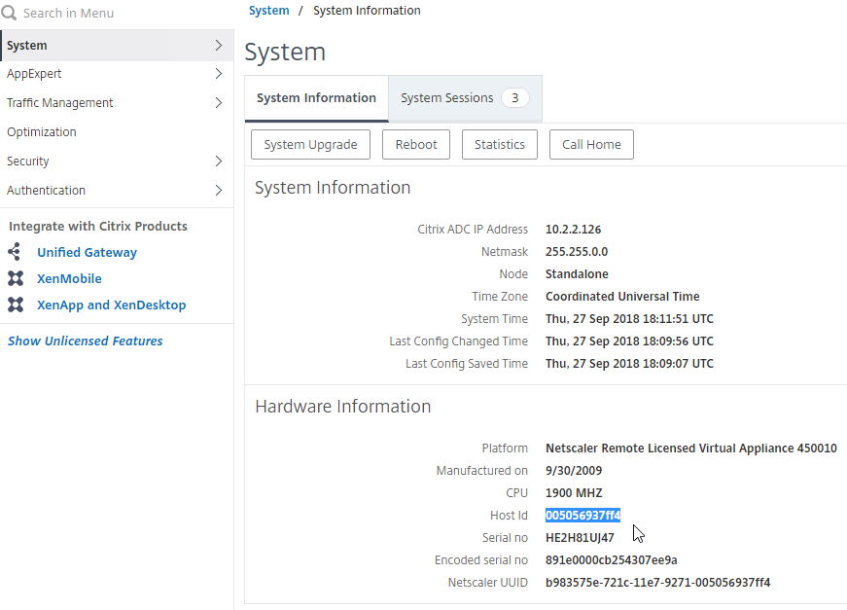The height and width of the screenshot is (610, 847).
Task: Expand the Authentication menu chevron
Action: pos(218,190)
